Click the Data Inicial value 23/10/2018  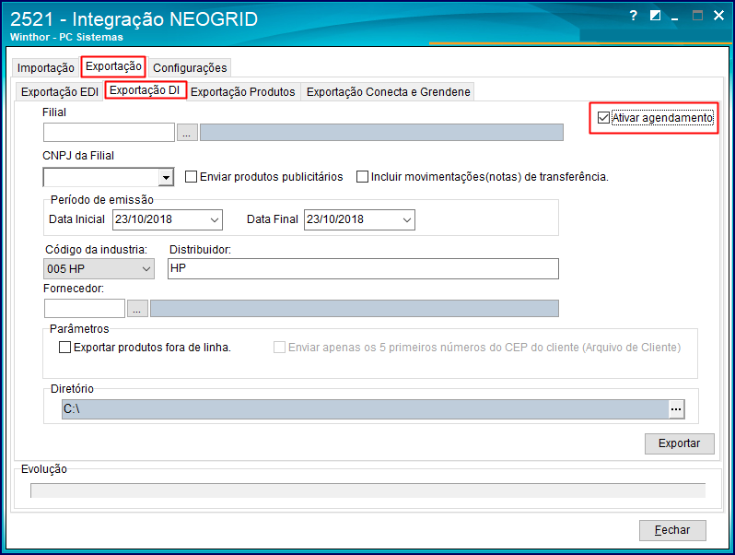(144, 219)
